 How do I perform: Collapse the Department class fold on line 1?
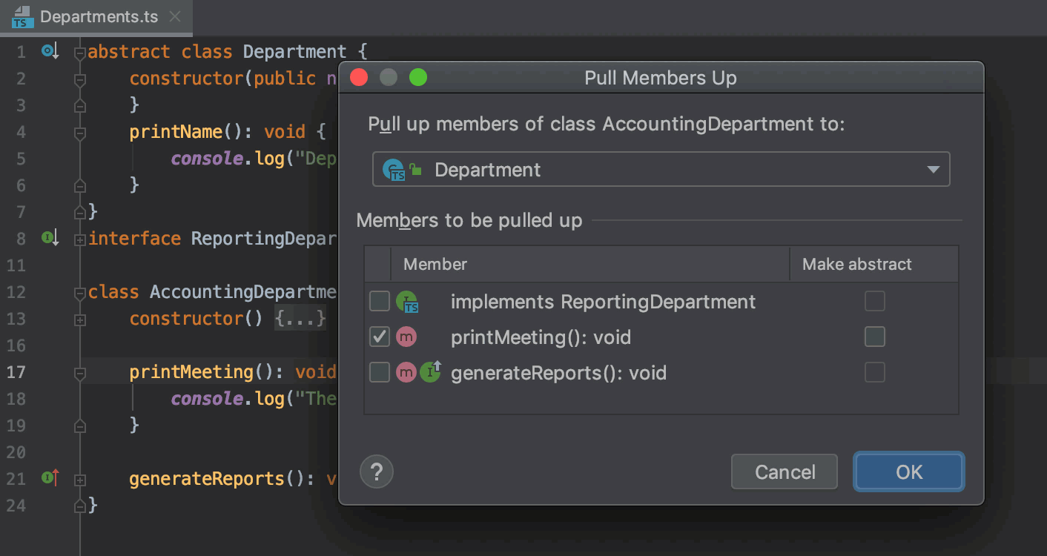click(x=80, y=52)
